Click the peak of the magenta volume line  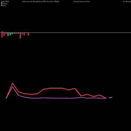[13, 87]
